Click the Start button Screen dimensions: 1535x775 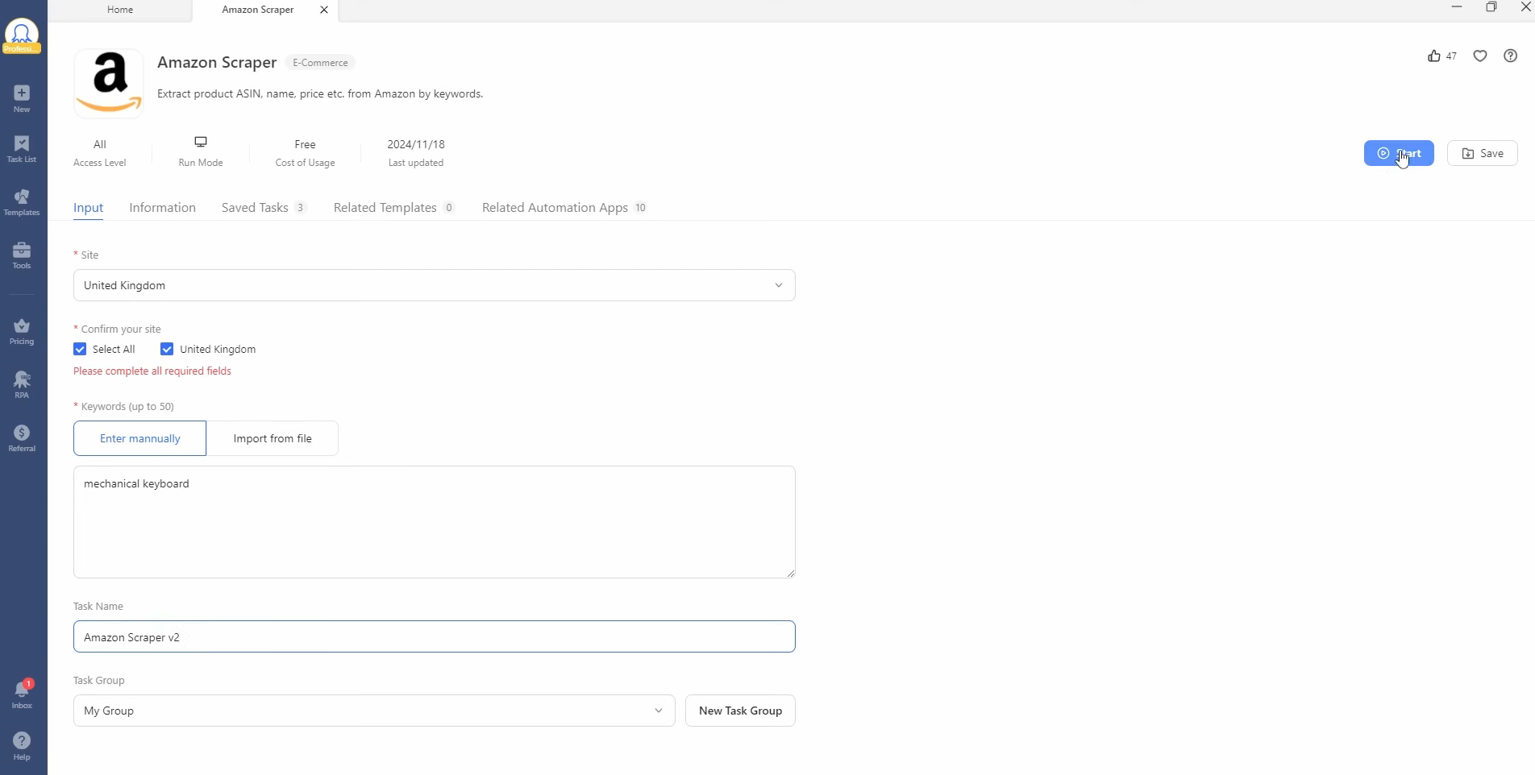[x=1399, y=153]
